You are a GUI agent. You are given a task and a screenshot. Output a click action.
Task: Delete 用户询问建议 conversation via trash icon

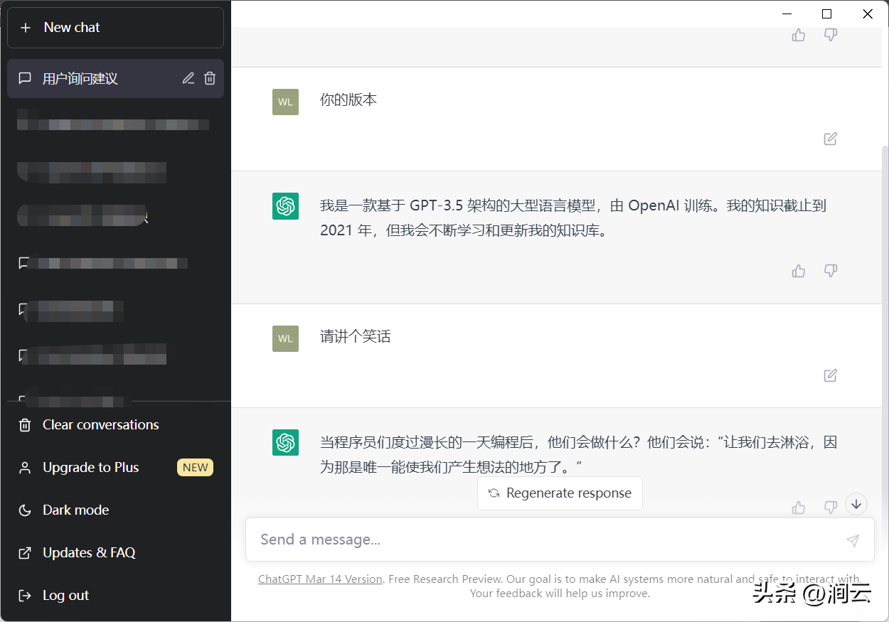[210, 78]
